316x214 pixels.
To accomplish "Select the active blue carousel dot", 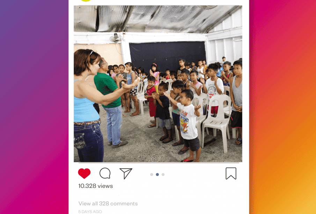I will pyautogui.click(x=157, y=175).
